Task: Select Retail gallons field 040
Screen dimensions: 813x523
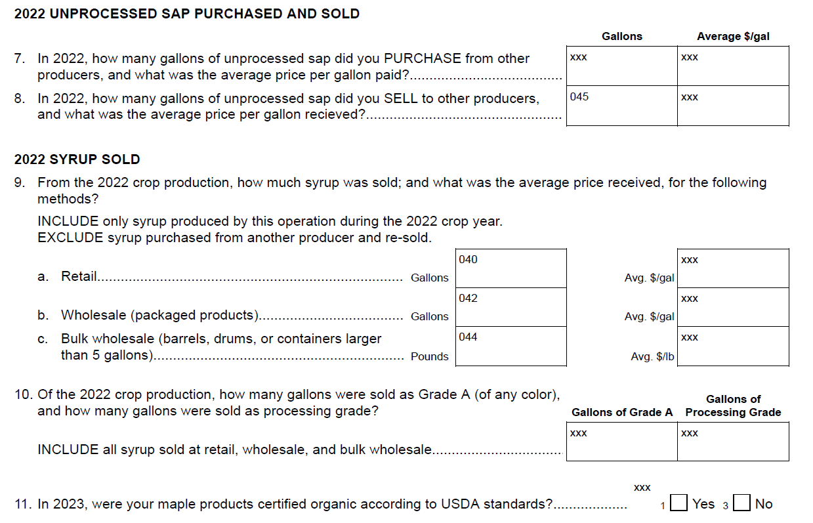Action: coord(511,268)
